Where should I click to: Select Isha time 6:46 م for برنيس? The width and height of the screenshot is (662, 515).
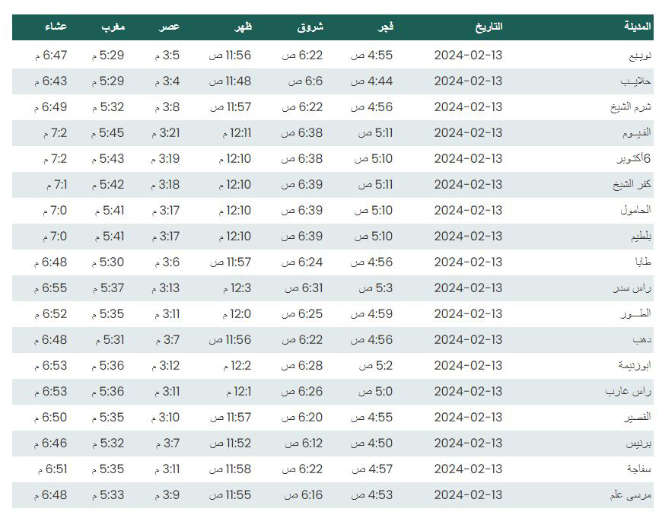click(51, 443)
